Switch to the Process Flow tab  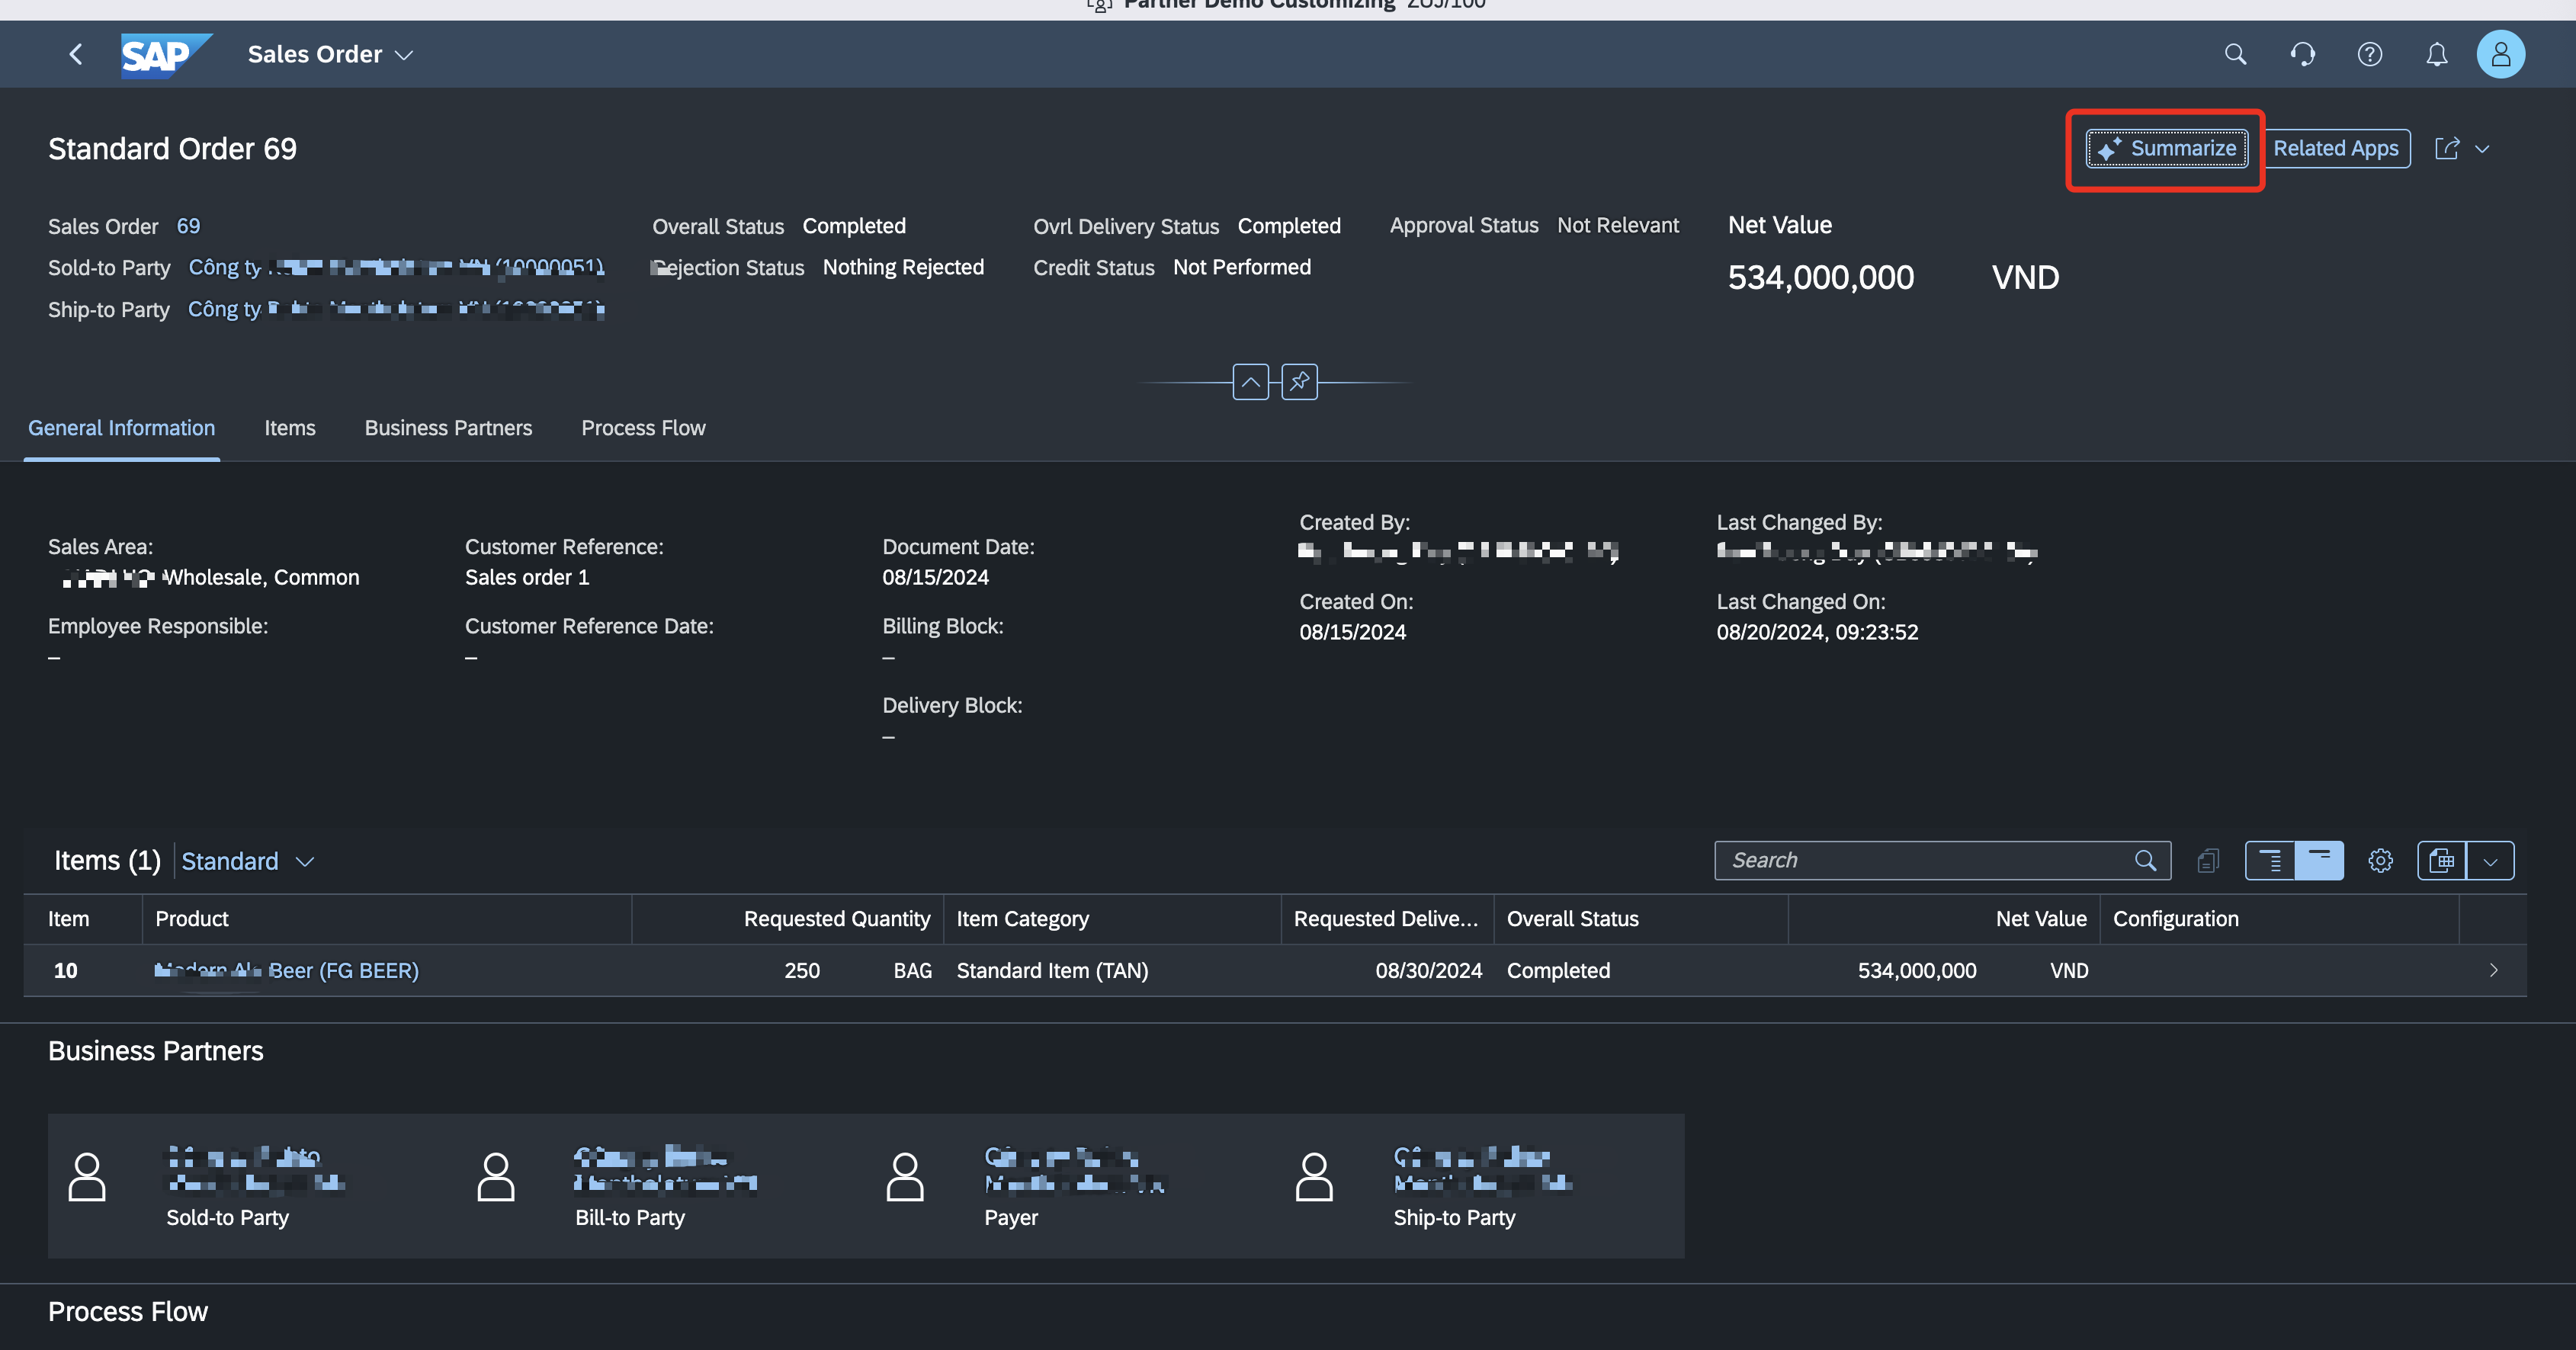coord(643,428)
